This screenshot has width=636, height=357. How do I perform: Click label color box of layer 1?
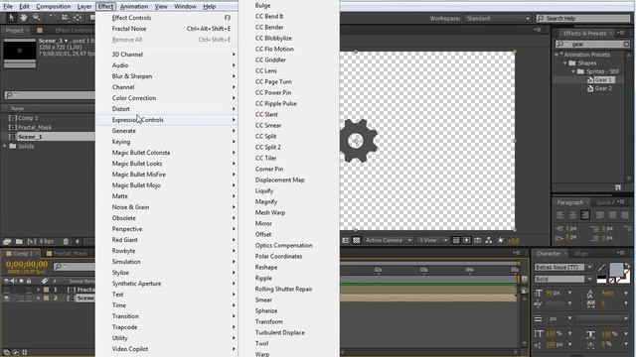point(47,290)
